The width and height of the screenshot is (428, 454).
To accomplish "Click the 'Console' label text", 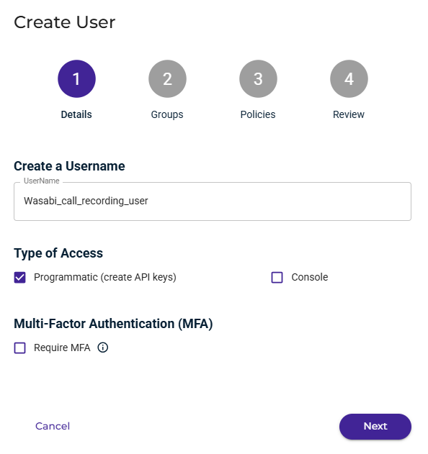I will (310, 277).
